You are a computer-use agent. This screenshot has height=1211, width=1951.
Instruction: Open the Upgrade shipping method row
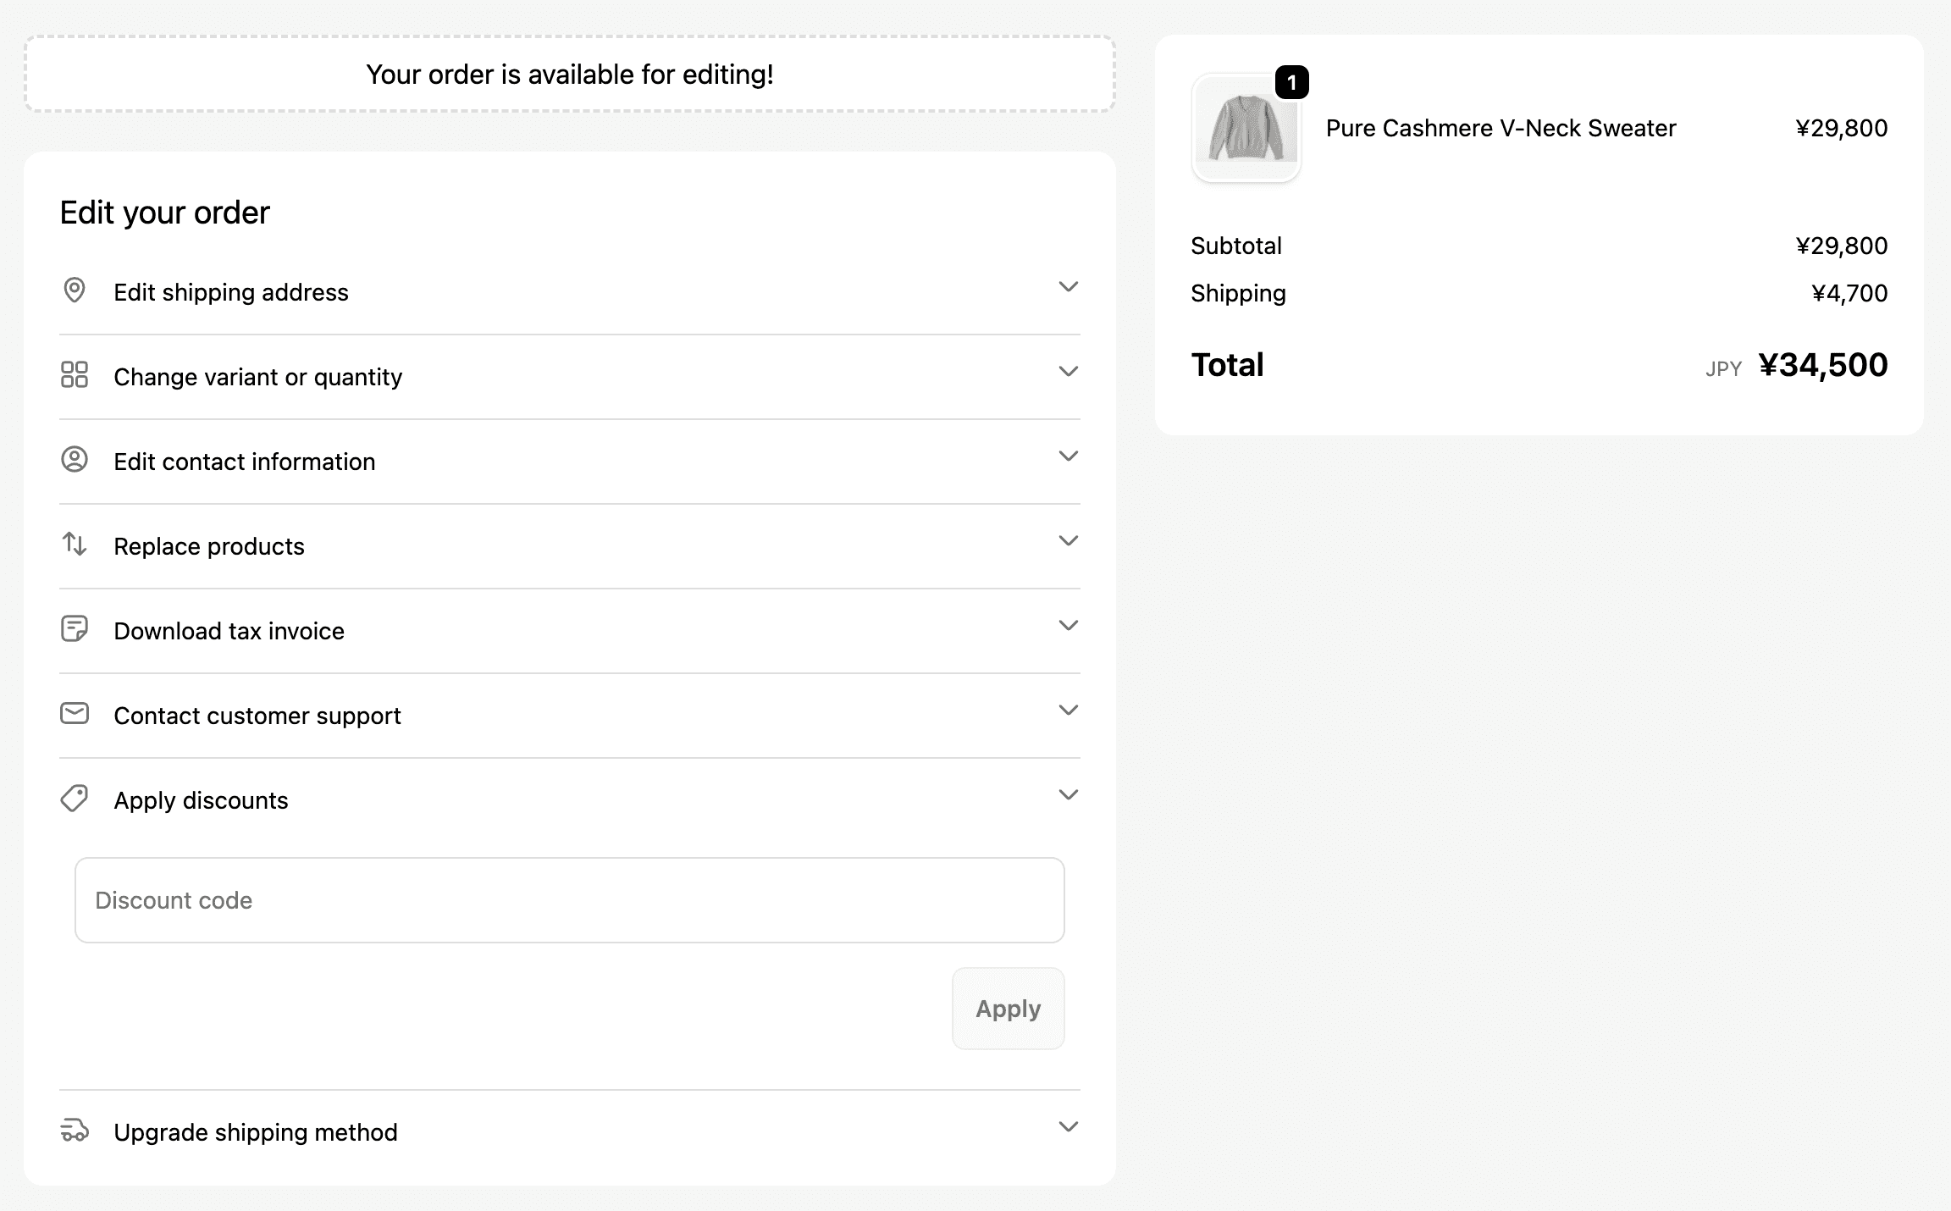pos(570,1132)
